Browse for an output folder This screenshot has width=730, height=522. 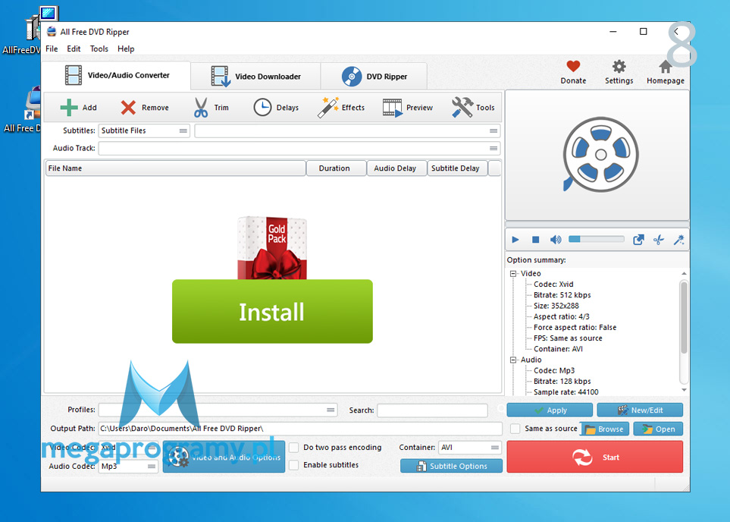604,429
